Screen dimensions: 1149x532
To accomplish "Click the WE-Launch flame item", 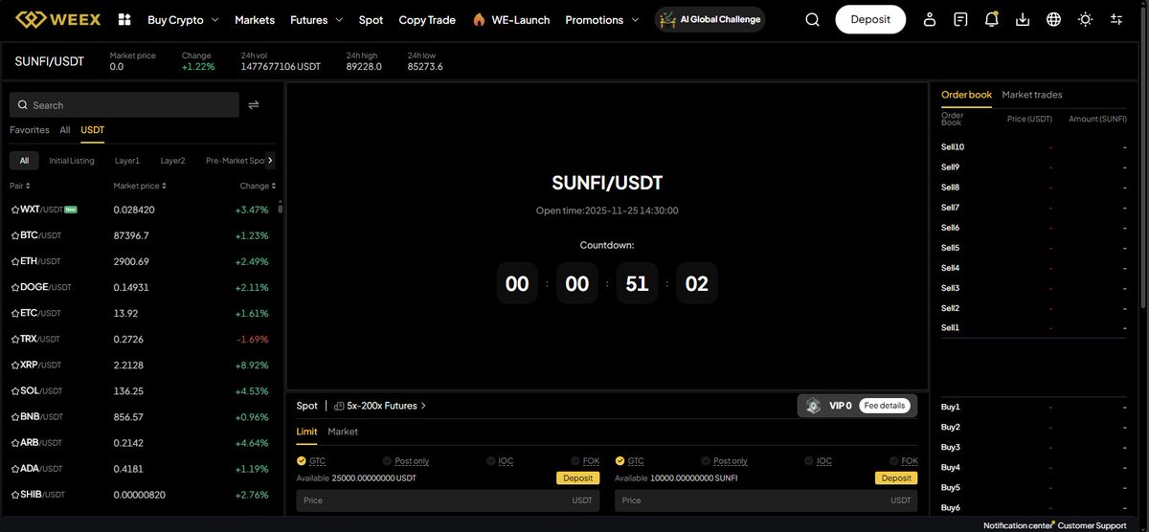I will coord(511,19).
